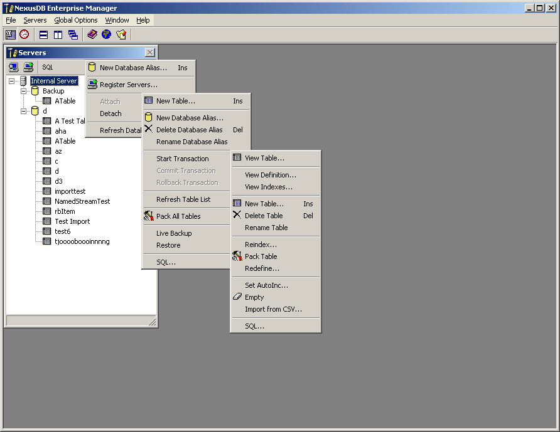Close the Servers panel

pyautogui.click(x=150, y=53)
